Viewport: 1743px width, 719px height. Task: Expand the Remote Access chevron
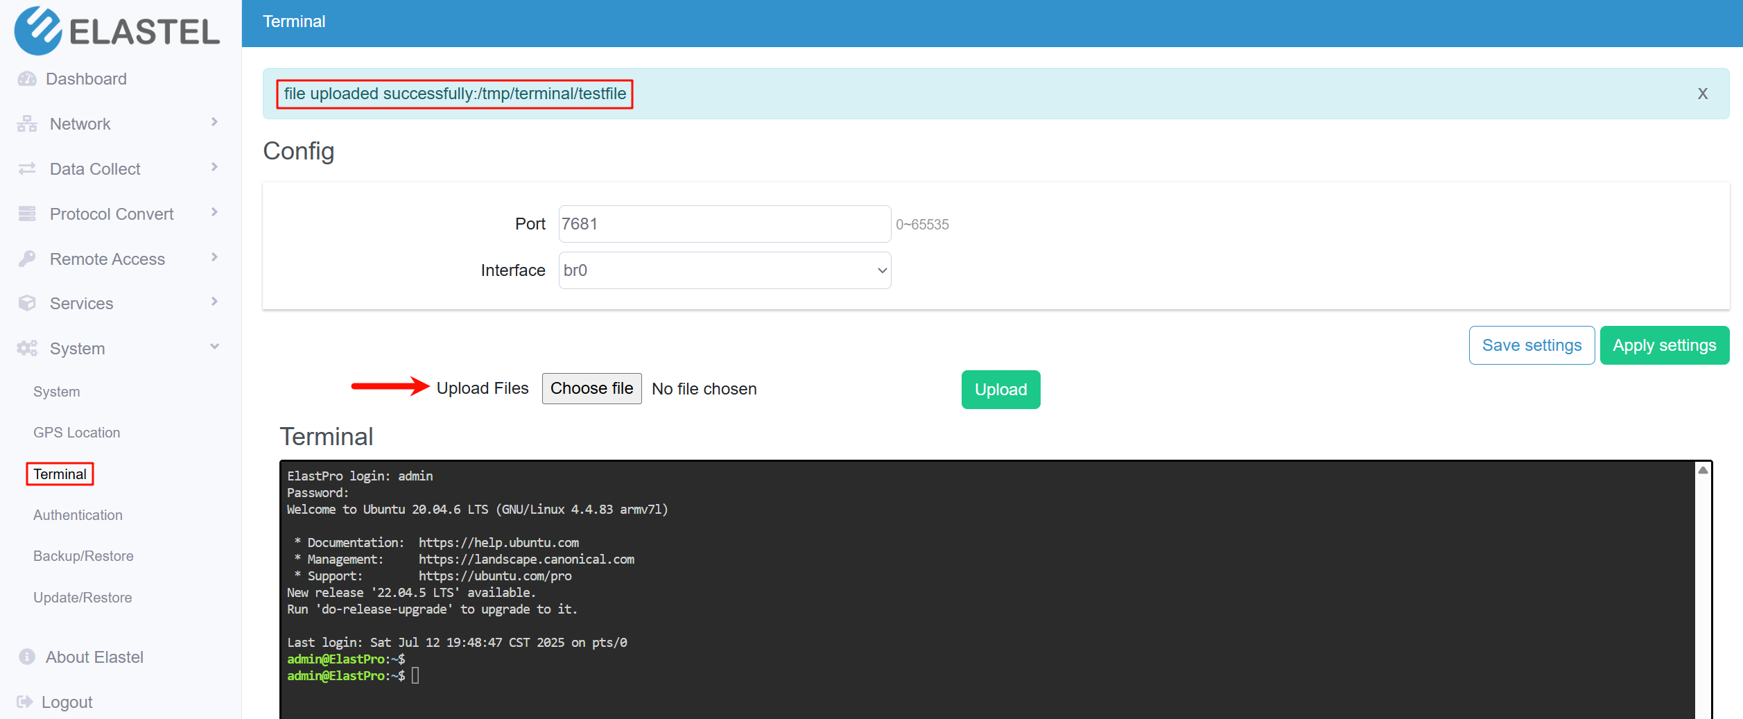pos(214,258)
